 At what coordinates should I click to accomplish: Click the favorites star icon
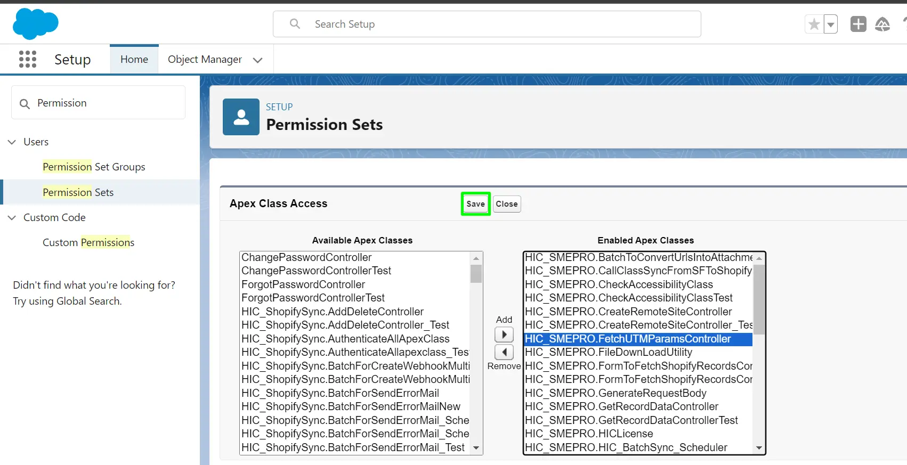coord(814,24)
